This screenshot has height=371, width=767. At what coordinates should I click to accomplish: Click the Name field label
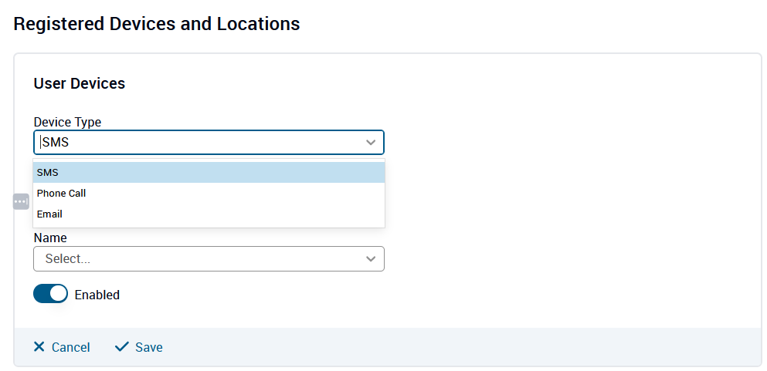[x=50, y=238]
